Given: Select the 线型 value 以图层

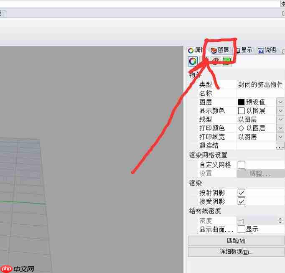Looking at the screenshot, I should (247, 120).
